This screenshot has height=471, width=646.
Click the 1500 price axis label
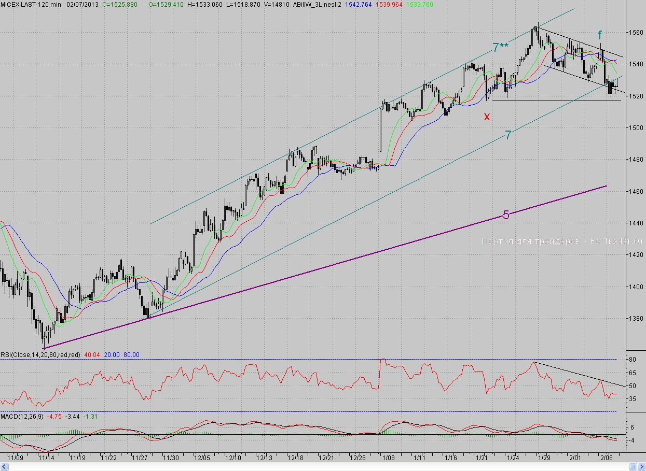point(636,127)
